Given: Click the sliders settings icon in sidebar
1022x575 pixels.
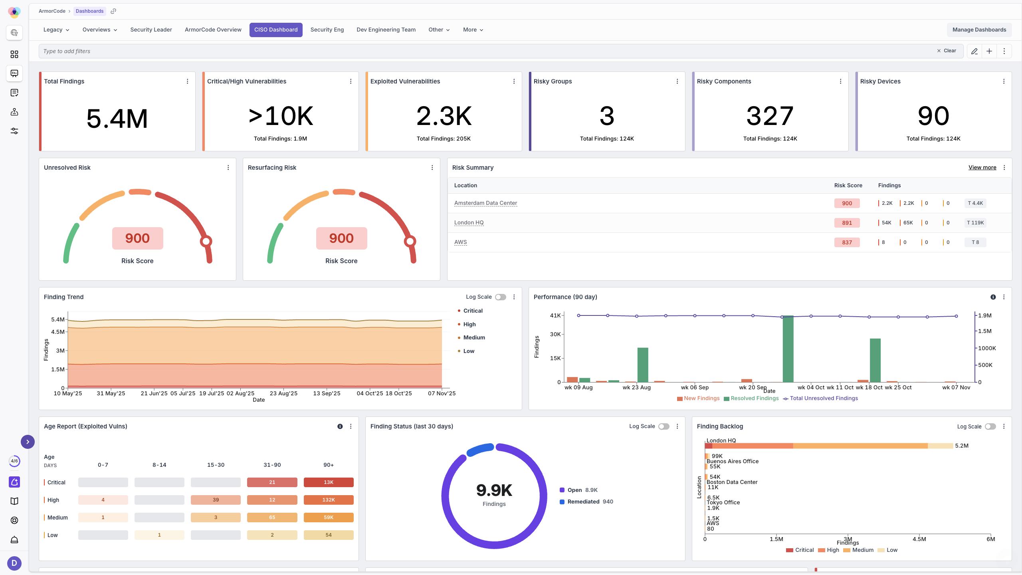Looking at the screenshot, I should 14,131.
